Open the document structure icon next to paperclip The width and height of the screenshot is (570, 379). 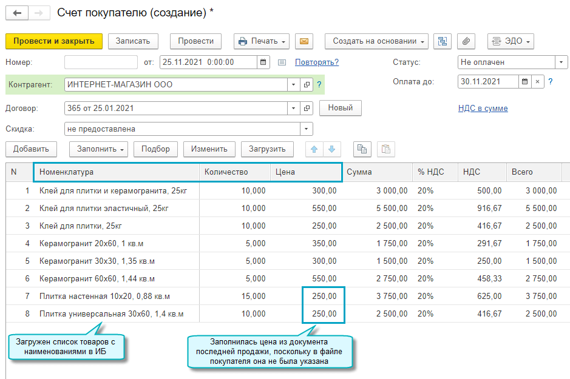443,41
